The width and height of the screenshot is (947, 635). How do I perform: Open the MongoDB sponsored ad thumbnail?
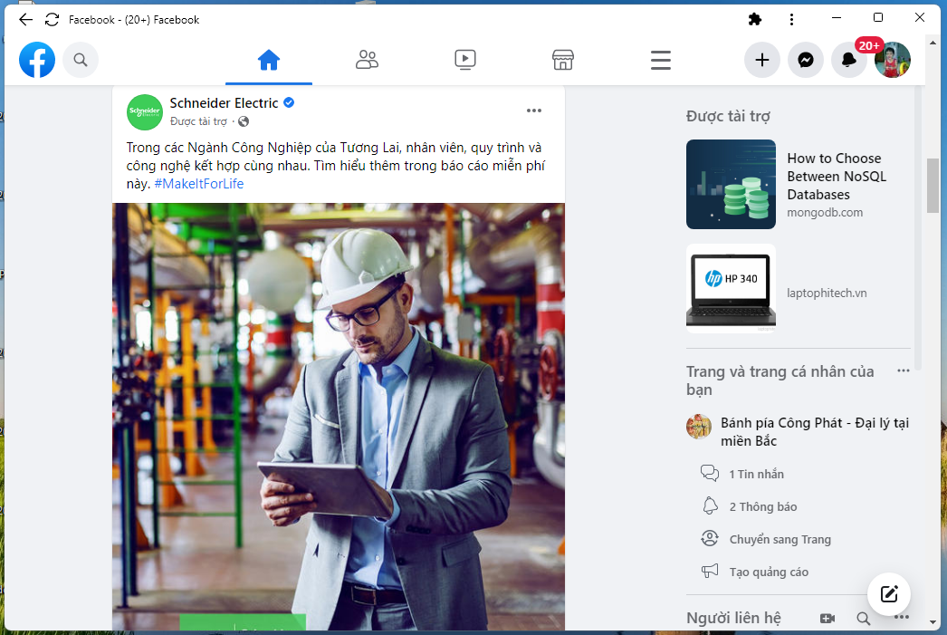click(731, 184)
